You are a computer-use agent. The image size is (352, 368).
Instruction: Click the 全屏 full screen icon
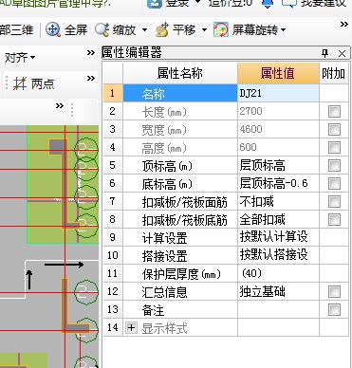click(52, 29)
